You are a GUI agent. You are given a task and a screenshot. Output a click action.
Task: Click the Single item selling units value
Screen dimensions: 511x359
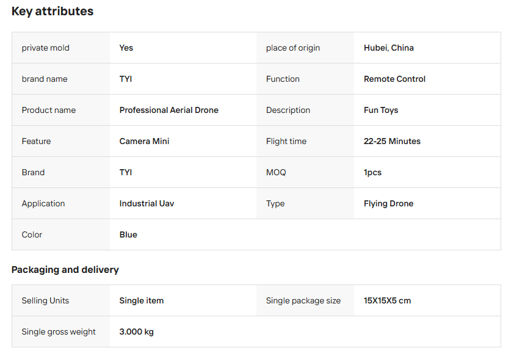tap(142, 301)
